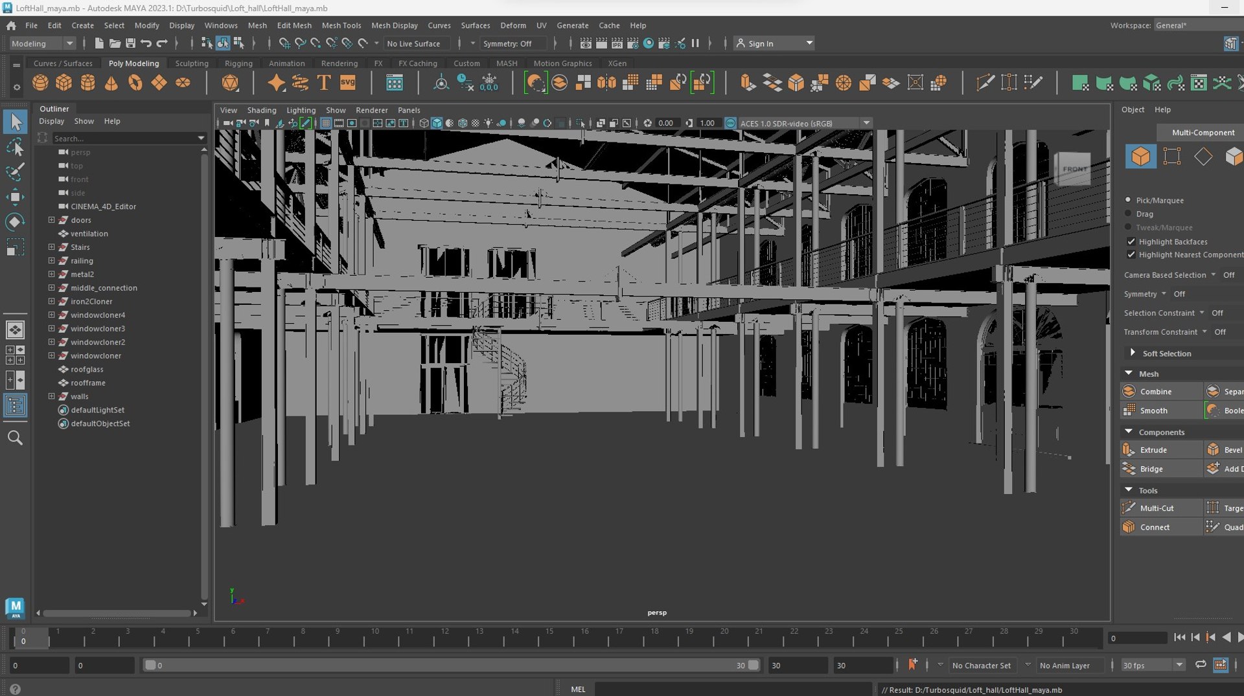The width and height of the screenshot is (1244, 696).
Task: Click the Outliner horizontal scrollbar
Action: click(x=117, y=612)
